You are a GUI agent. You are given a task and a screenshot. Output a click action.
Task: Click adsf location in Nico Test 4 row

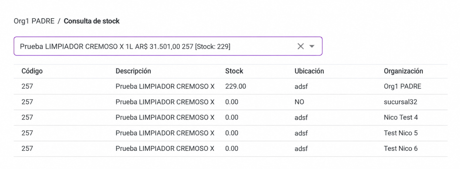[x=301, y=117]
